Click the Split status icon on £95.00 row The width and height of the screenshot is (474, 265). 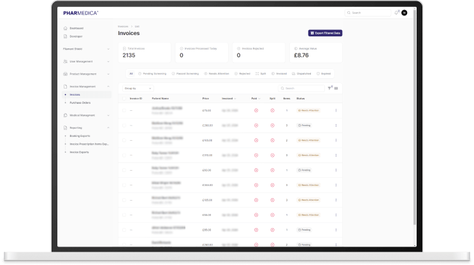pyautogui.click(x=273, y=230)
